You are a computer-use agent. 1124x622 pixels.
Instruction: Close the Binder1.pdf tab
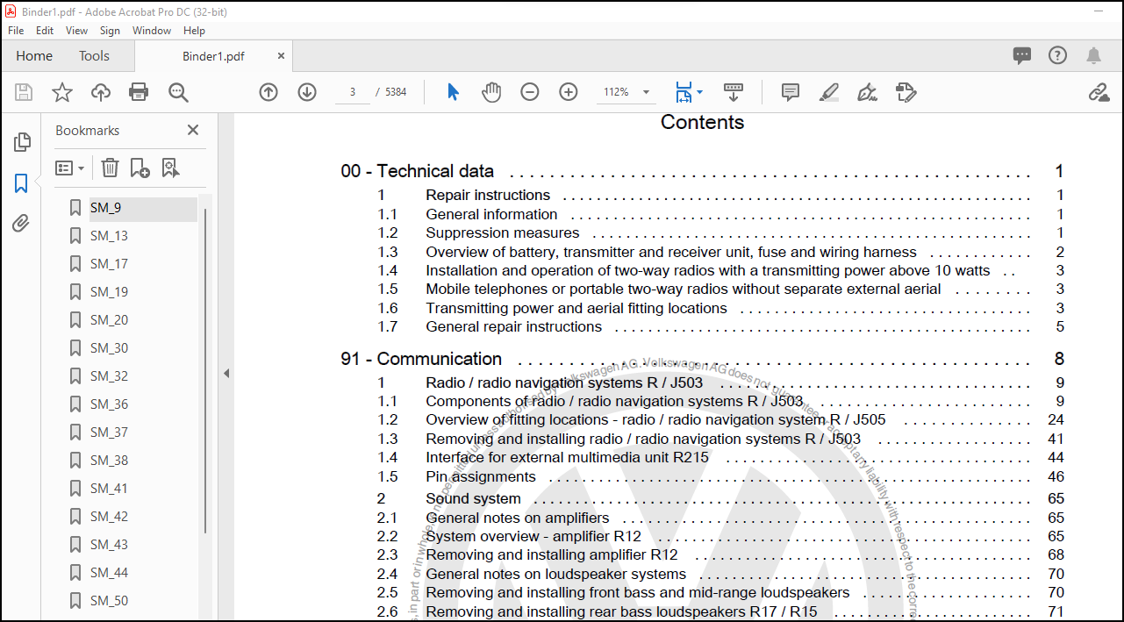click(x=281, y=55)
